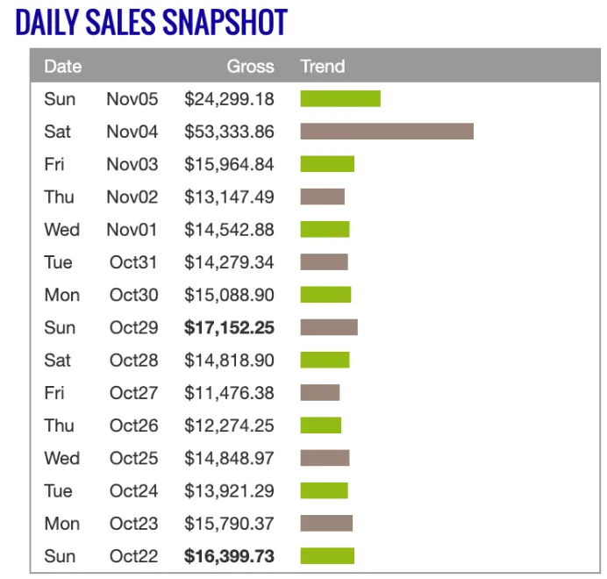
Task: Click the green trend bar for Oct22
Action: pos(327,556)
